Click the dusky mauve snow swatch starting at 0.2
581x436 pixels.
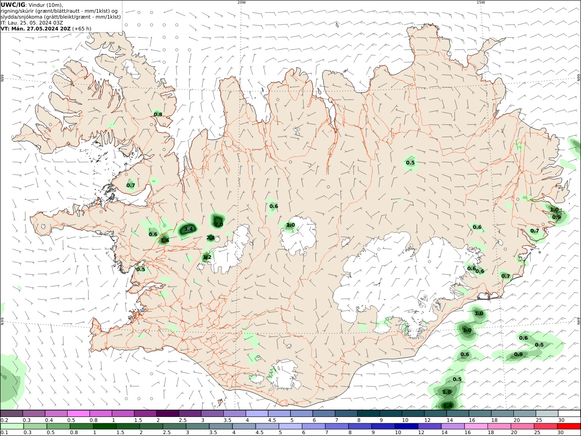pos(11,413)
